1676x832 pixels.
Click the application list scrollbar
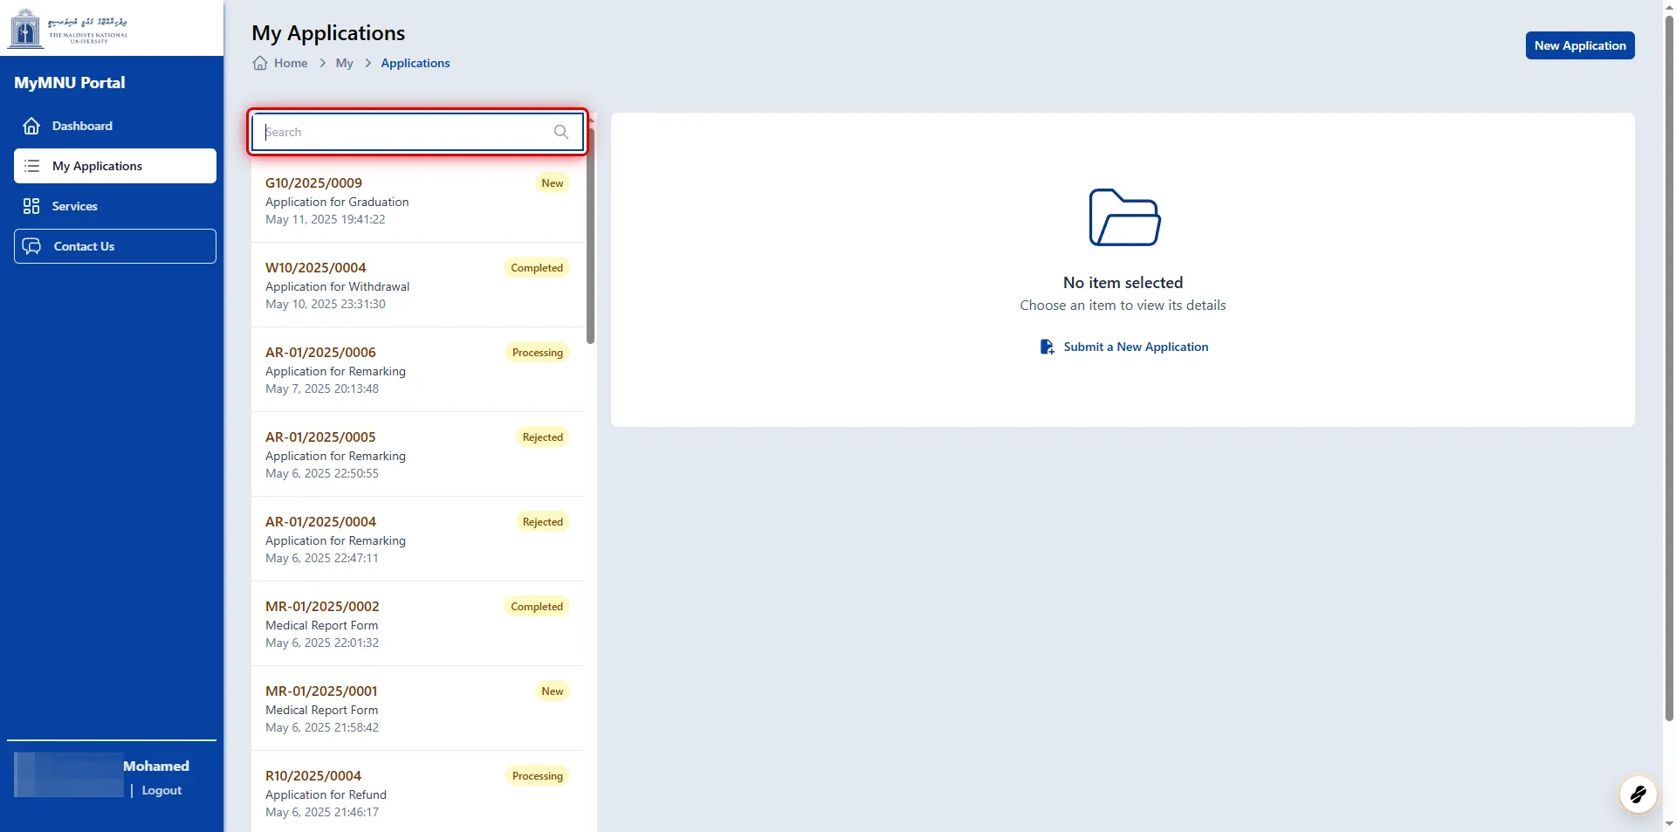pyautogui.click(x=591, y=236)
